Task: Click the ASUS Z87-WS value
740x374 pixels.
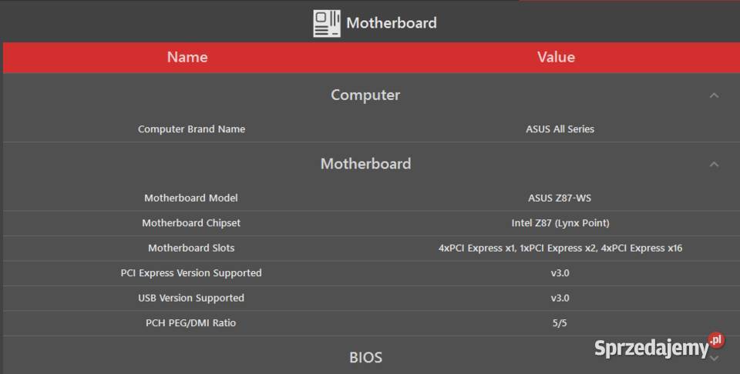Action: 560,198
